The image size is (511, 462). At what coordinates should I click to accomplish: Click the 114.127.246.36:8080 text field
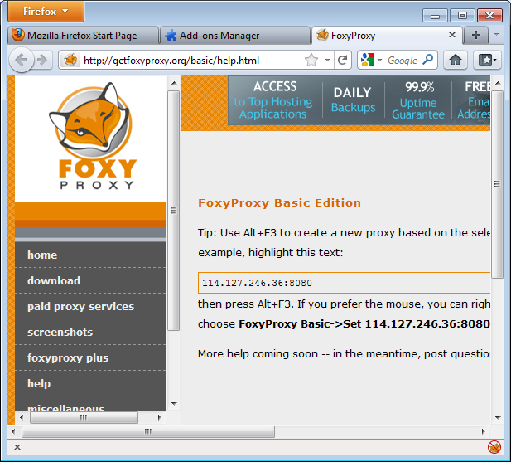[x=344, y=283]
